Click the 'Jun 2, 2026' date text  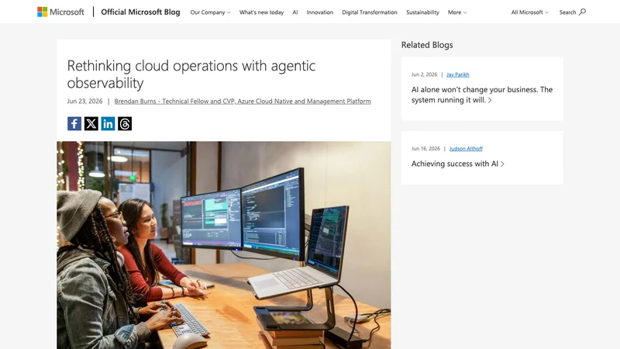click(424, 74)
